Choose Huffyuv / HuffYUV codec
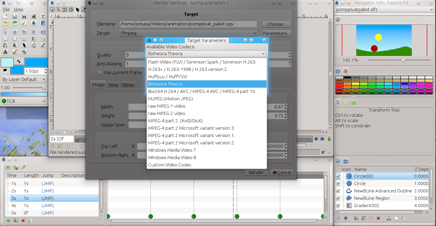This screenshot has width=436, height=226. coord(207,77)
